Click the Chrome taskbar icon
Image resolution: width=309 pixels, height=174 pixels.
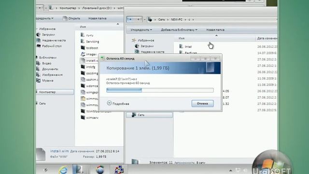[100, 170]
